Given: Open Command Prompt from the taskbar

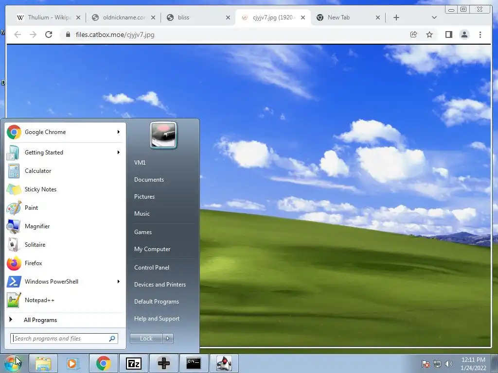Looking at the screenshot, I should pos(194,363).
